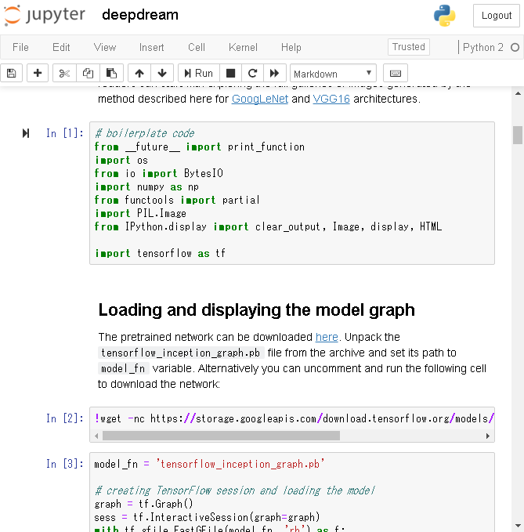The width and height of the screenshot is (524, 532).
Task: Interrupt the kernel with stop icon
Action: [x=231, y=73]
